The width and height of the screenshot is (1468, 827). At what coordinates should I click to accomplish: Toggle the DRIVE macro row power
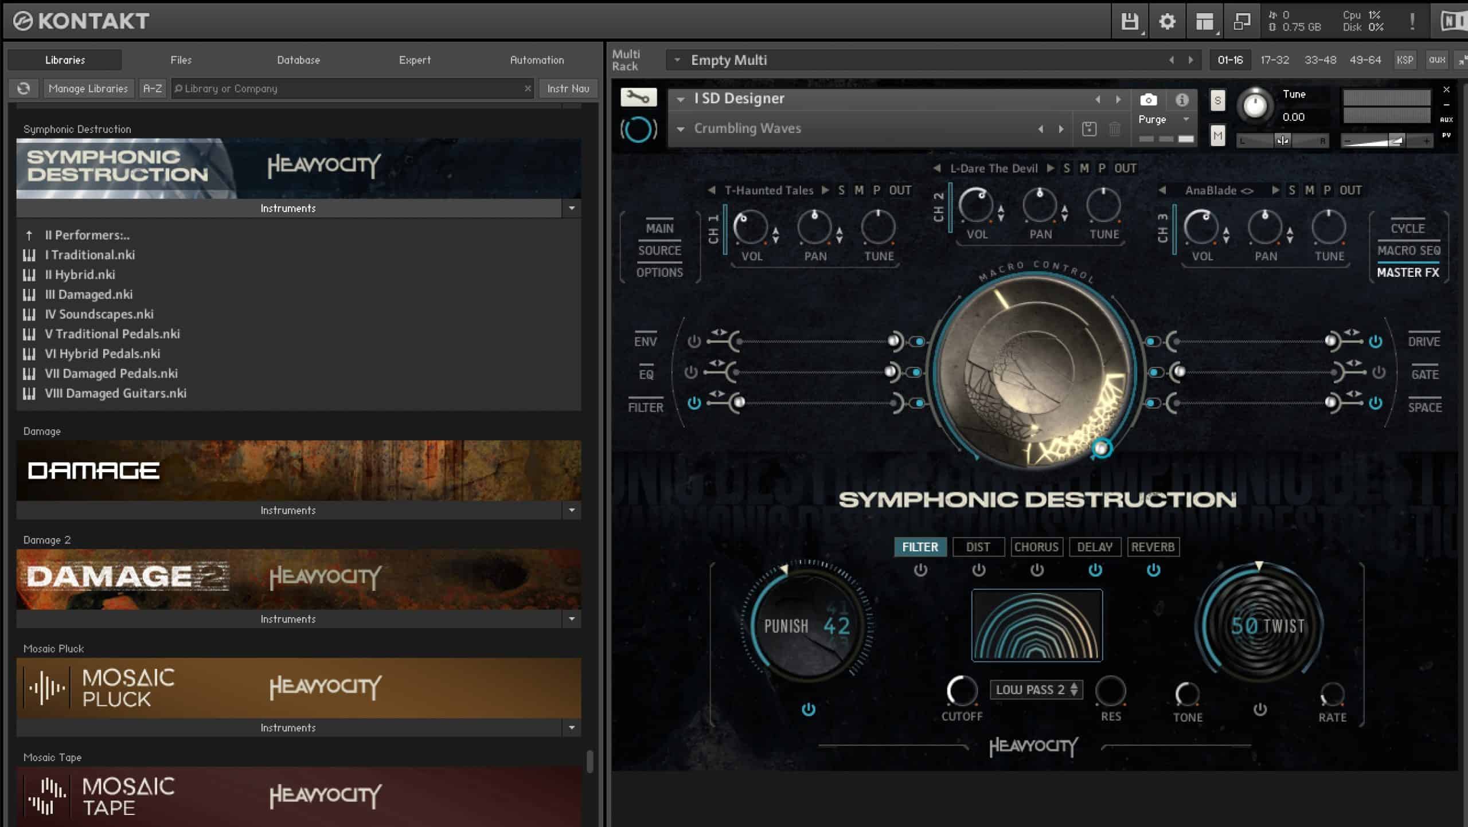tap(1376, 342)
